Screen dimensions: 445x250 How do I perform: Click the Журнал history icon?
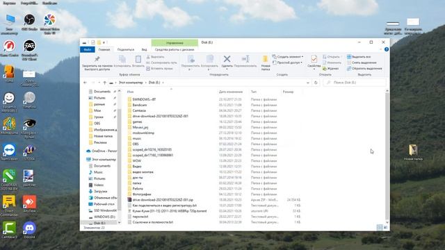[331, 69]
